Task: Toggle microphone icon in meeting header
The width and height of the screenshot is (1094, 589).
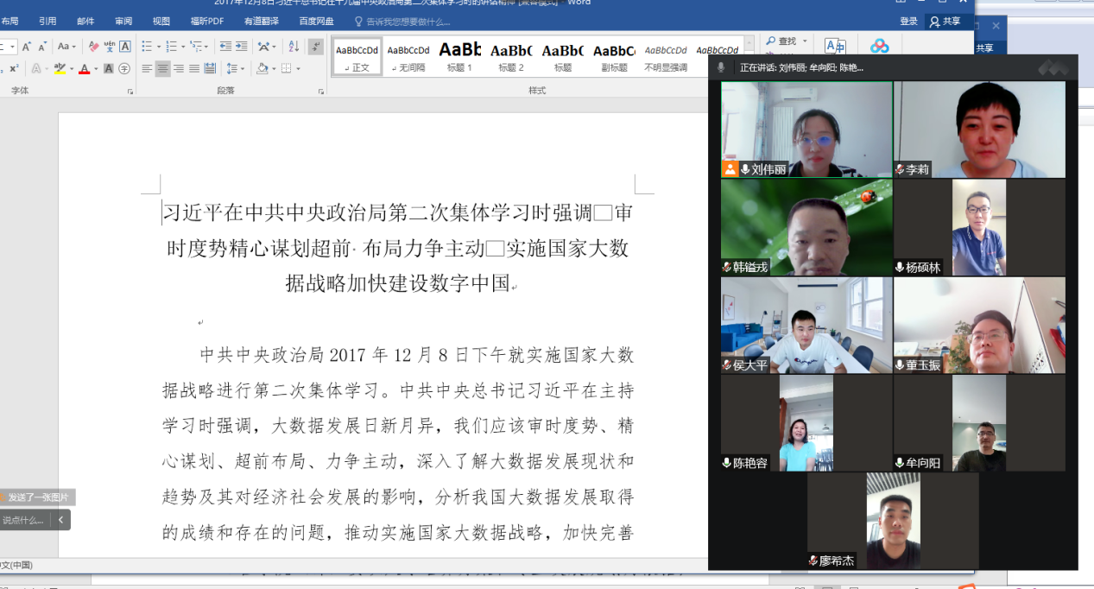Action: point(721,67)
